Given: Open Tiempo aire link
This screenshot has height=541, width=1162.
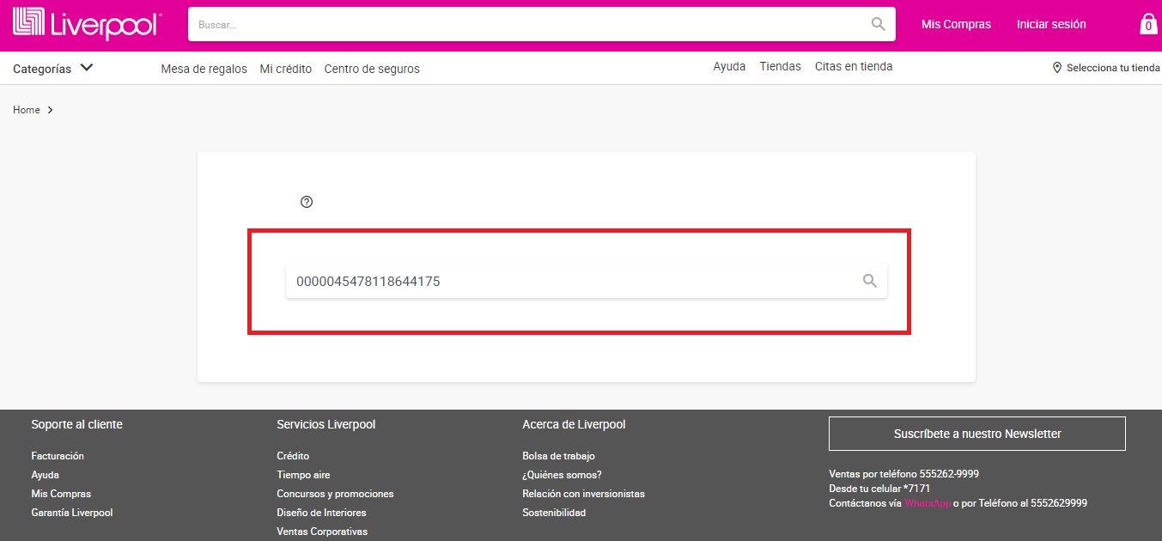Looking at the screenshot, I should pyautogui.click(x=303, y=475).
